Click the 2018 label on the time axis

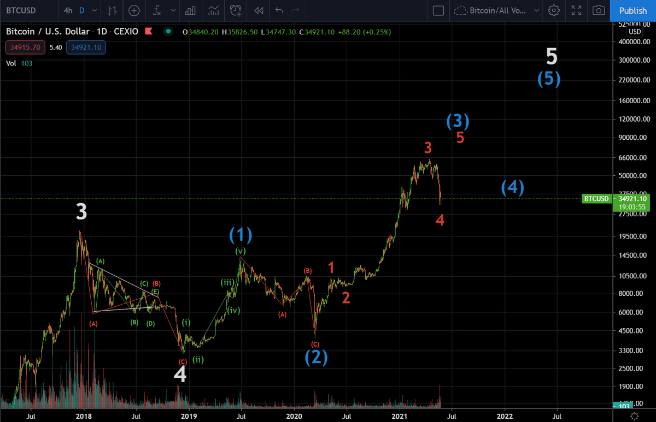pyautogui.click(x=84, y=416)
